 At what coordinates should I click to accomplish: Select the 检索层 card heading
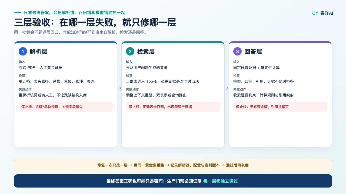(146, 51)
